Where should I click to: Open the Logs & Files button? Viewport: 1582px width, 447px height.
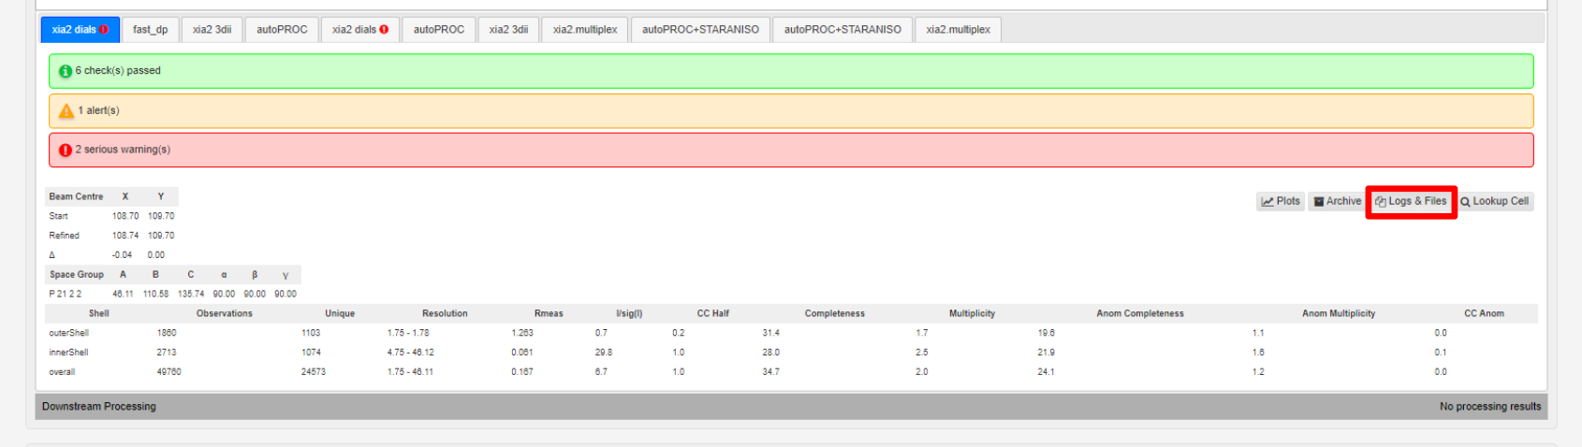1411,201
